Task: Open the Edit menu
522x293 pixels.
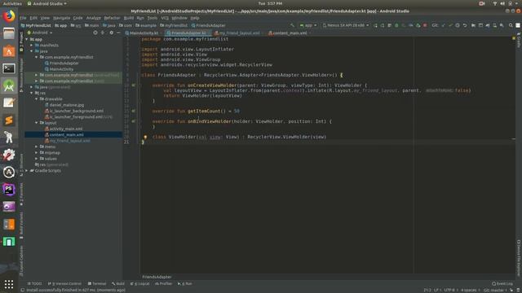Action: click(33, 18)
